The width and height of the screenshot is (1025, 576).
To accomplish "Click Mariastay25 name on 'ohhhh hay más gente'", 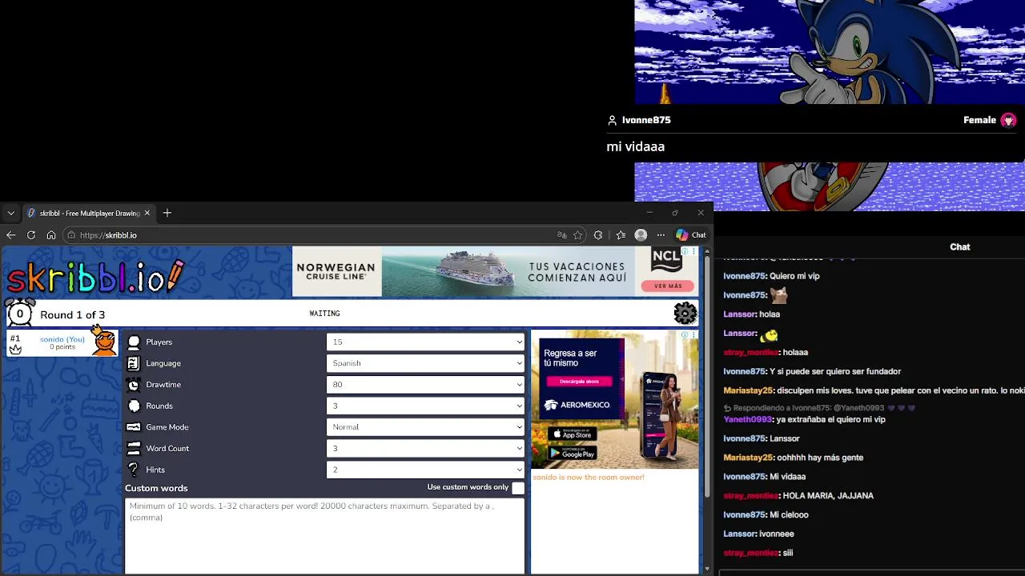I will (749, 458).
